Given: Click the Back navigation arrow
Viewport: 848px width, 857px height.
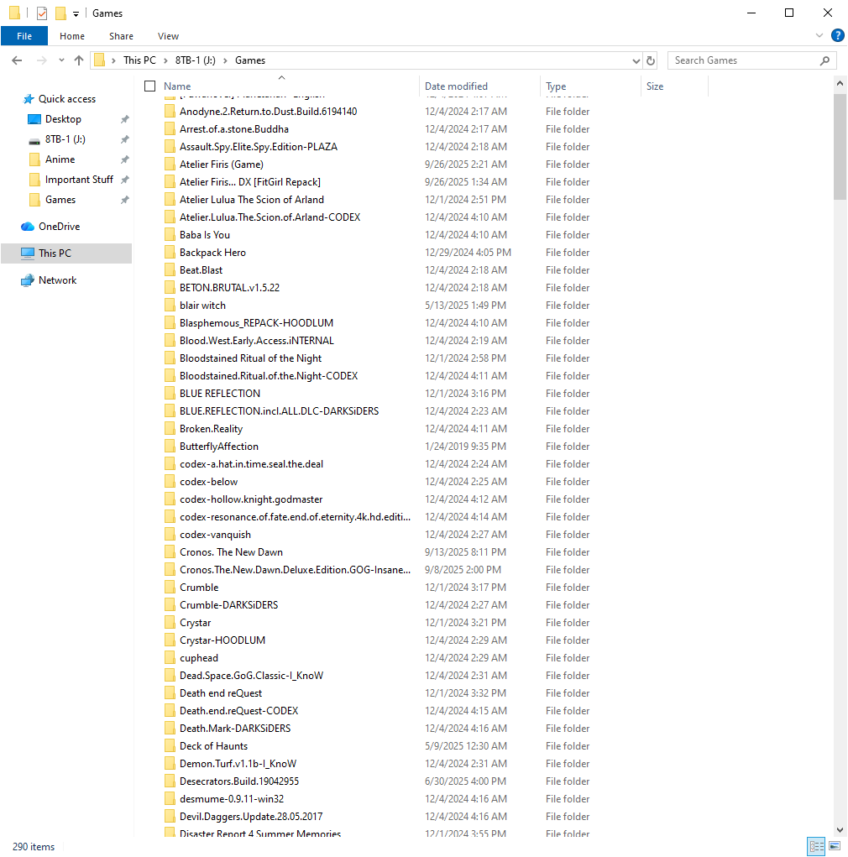Looking at the screenshot, I should (17, 60).
